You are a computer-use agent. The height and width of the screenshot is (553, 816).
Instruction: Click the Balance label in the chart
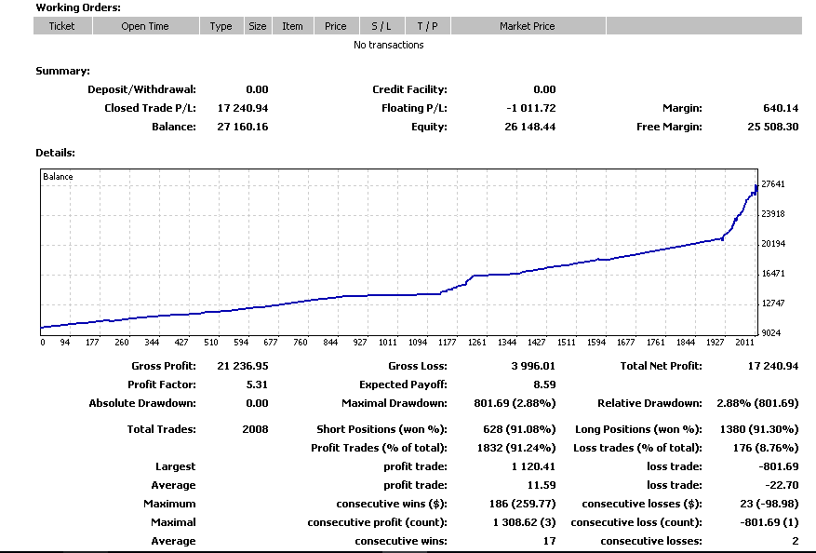pos(58,177)
